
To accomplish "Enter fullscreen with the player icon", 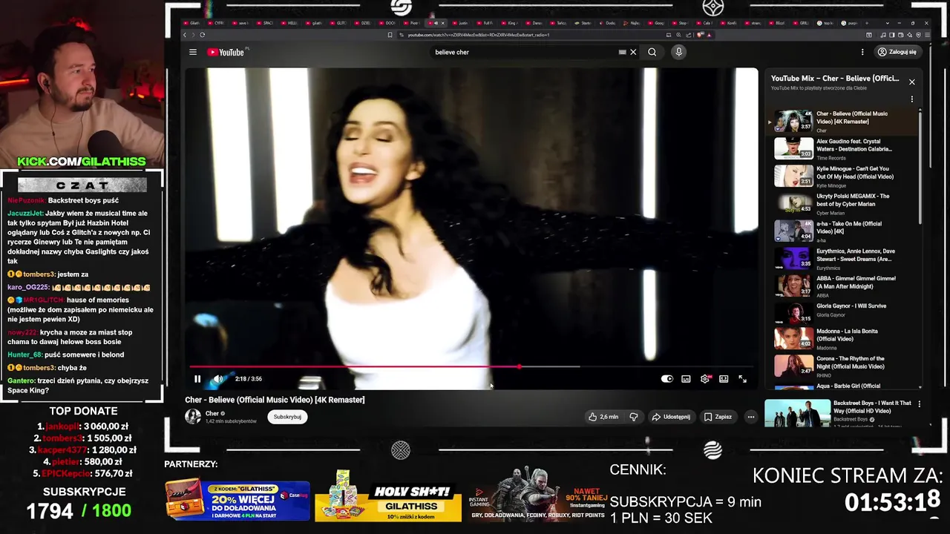I will point(742,379).
